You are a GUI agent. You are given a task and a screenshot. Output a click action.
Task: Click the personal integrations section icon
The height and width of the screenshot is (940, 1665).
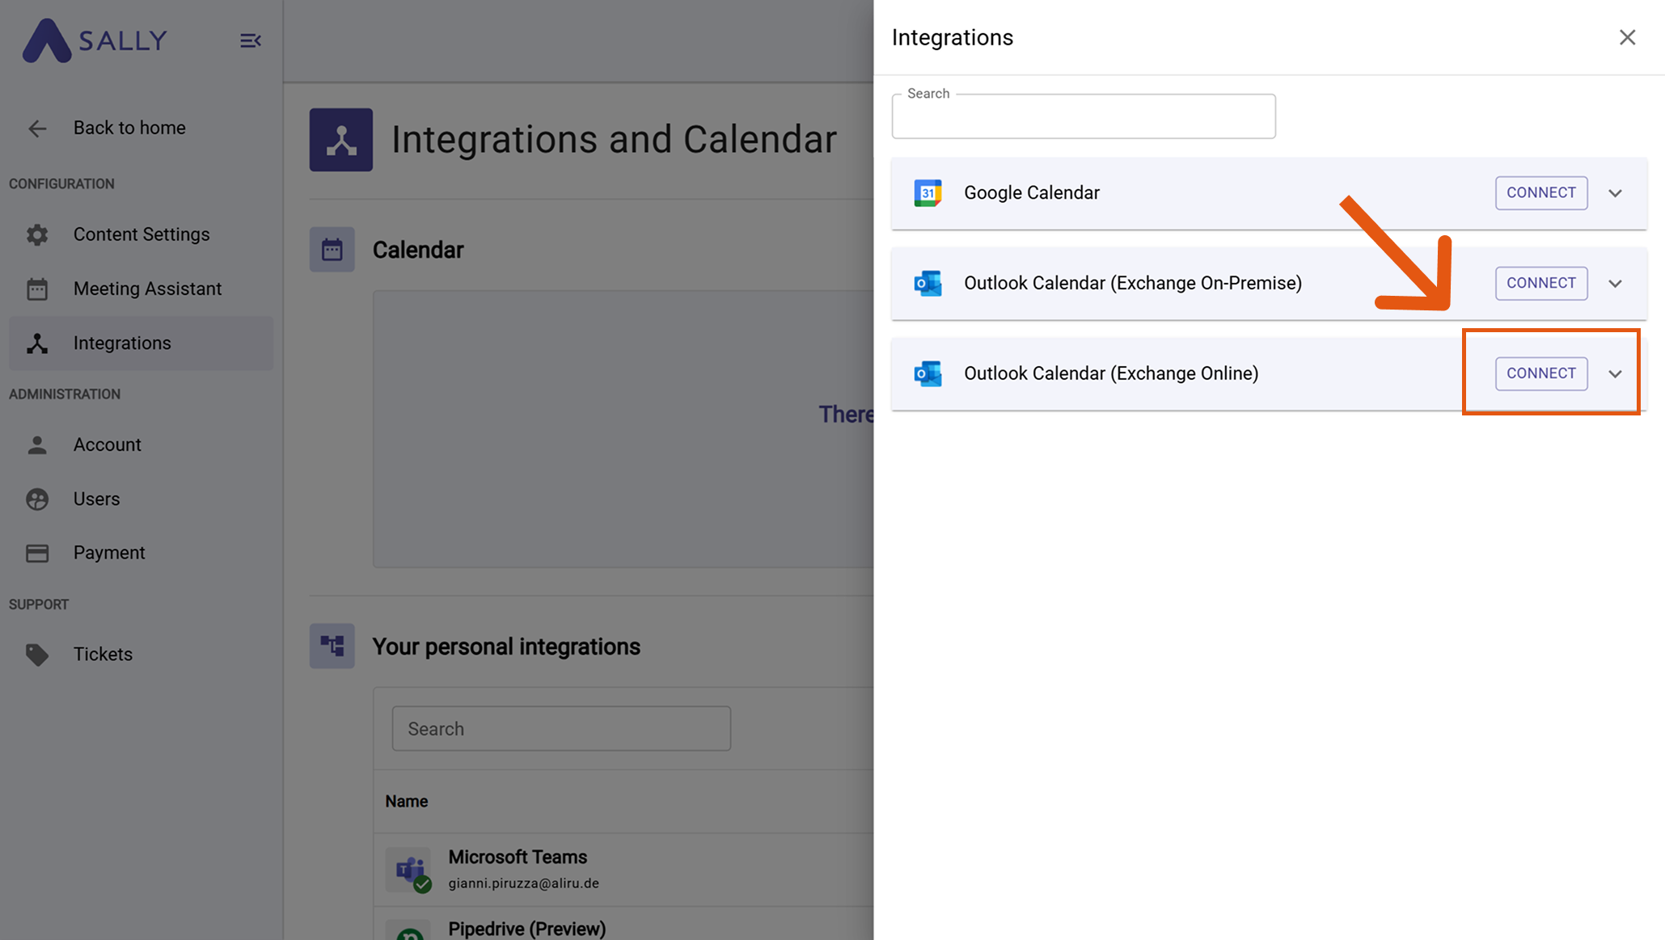coord(332,646)
